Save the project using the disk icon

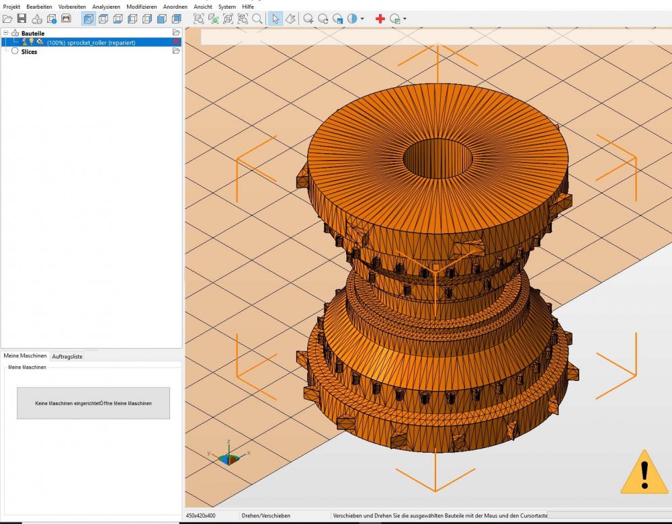22,19
